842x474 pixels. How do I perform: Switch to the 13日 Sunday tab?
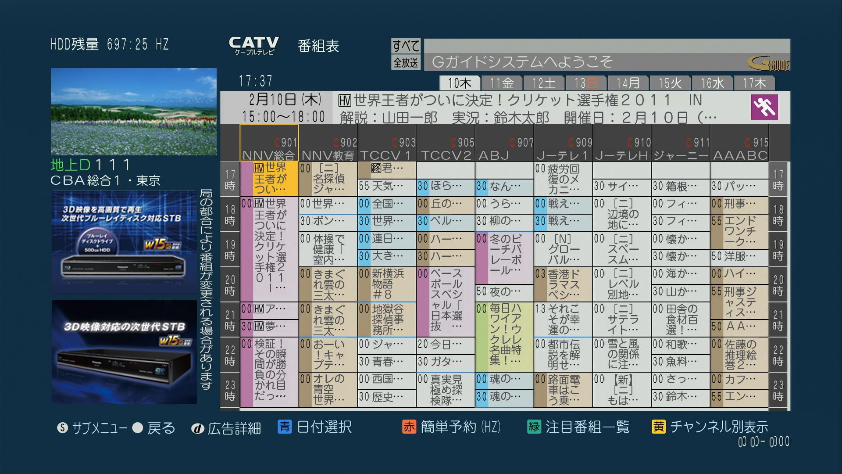point(585,83)
